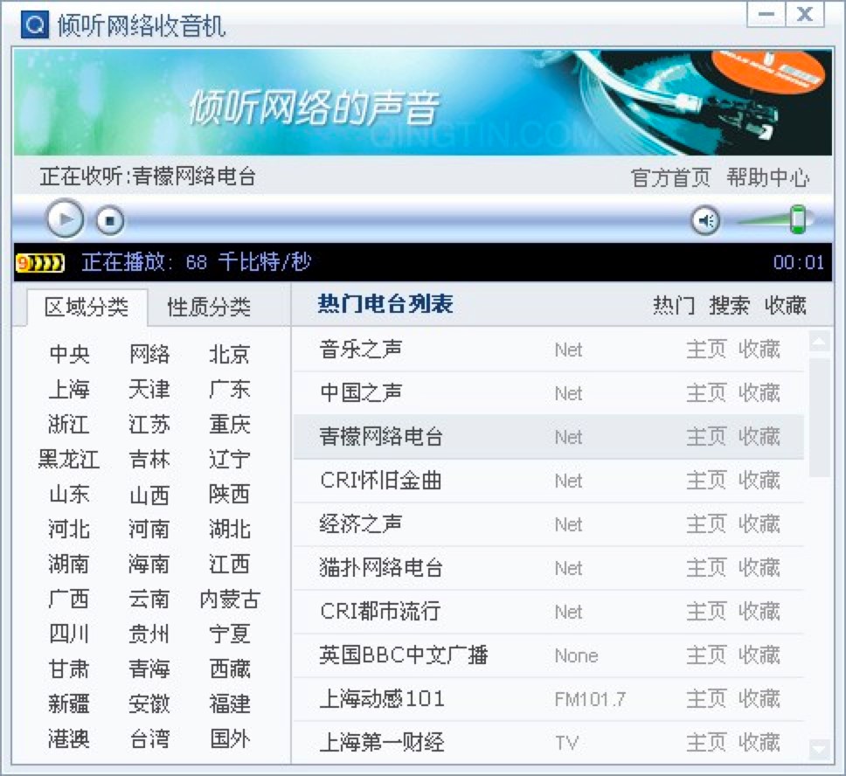846x776 pixels.
Task: Open 主页 for 音乐之声
Action: [706, 350]
